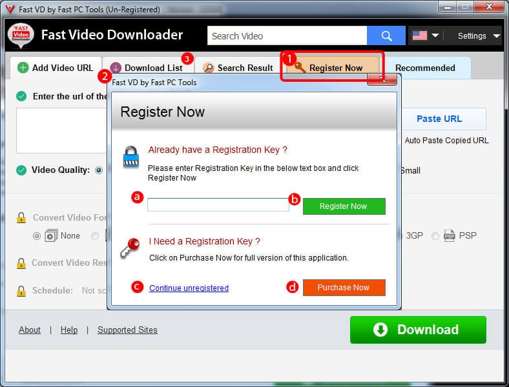Focus the Search Video input field
This screenshot has width=509, height=387.
287,35
